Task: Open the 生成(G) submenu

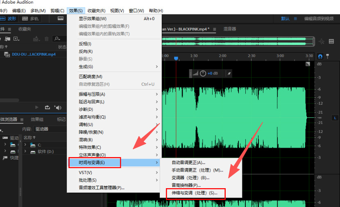Action: [114, 67]
